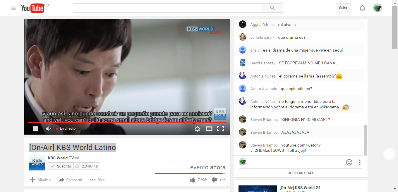
Task: Go to the YouTube home logo
Action: click(32, 8)
